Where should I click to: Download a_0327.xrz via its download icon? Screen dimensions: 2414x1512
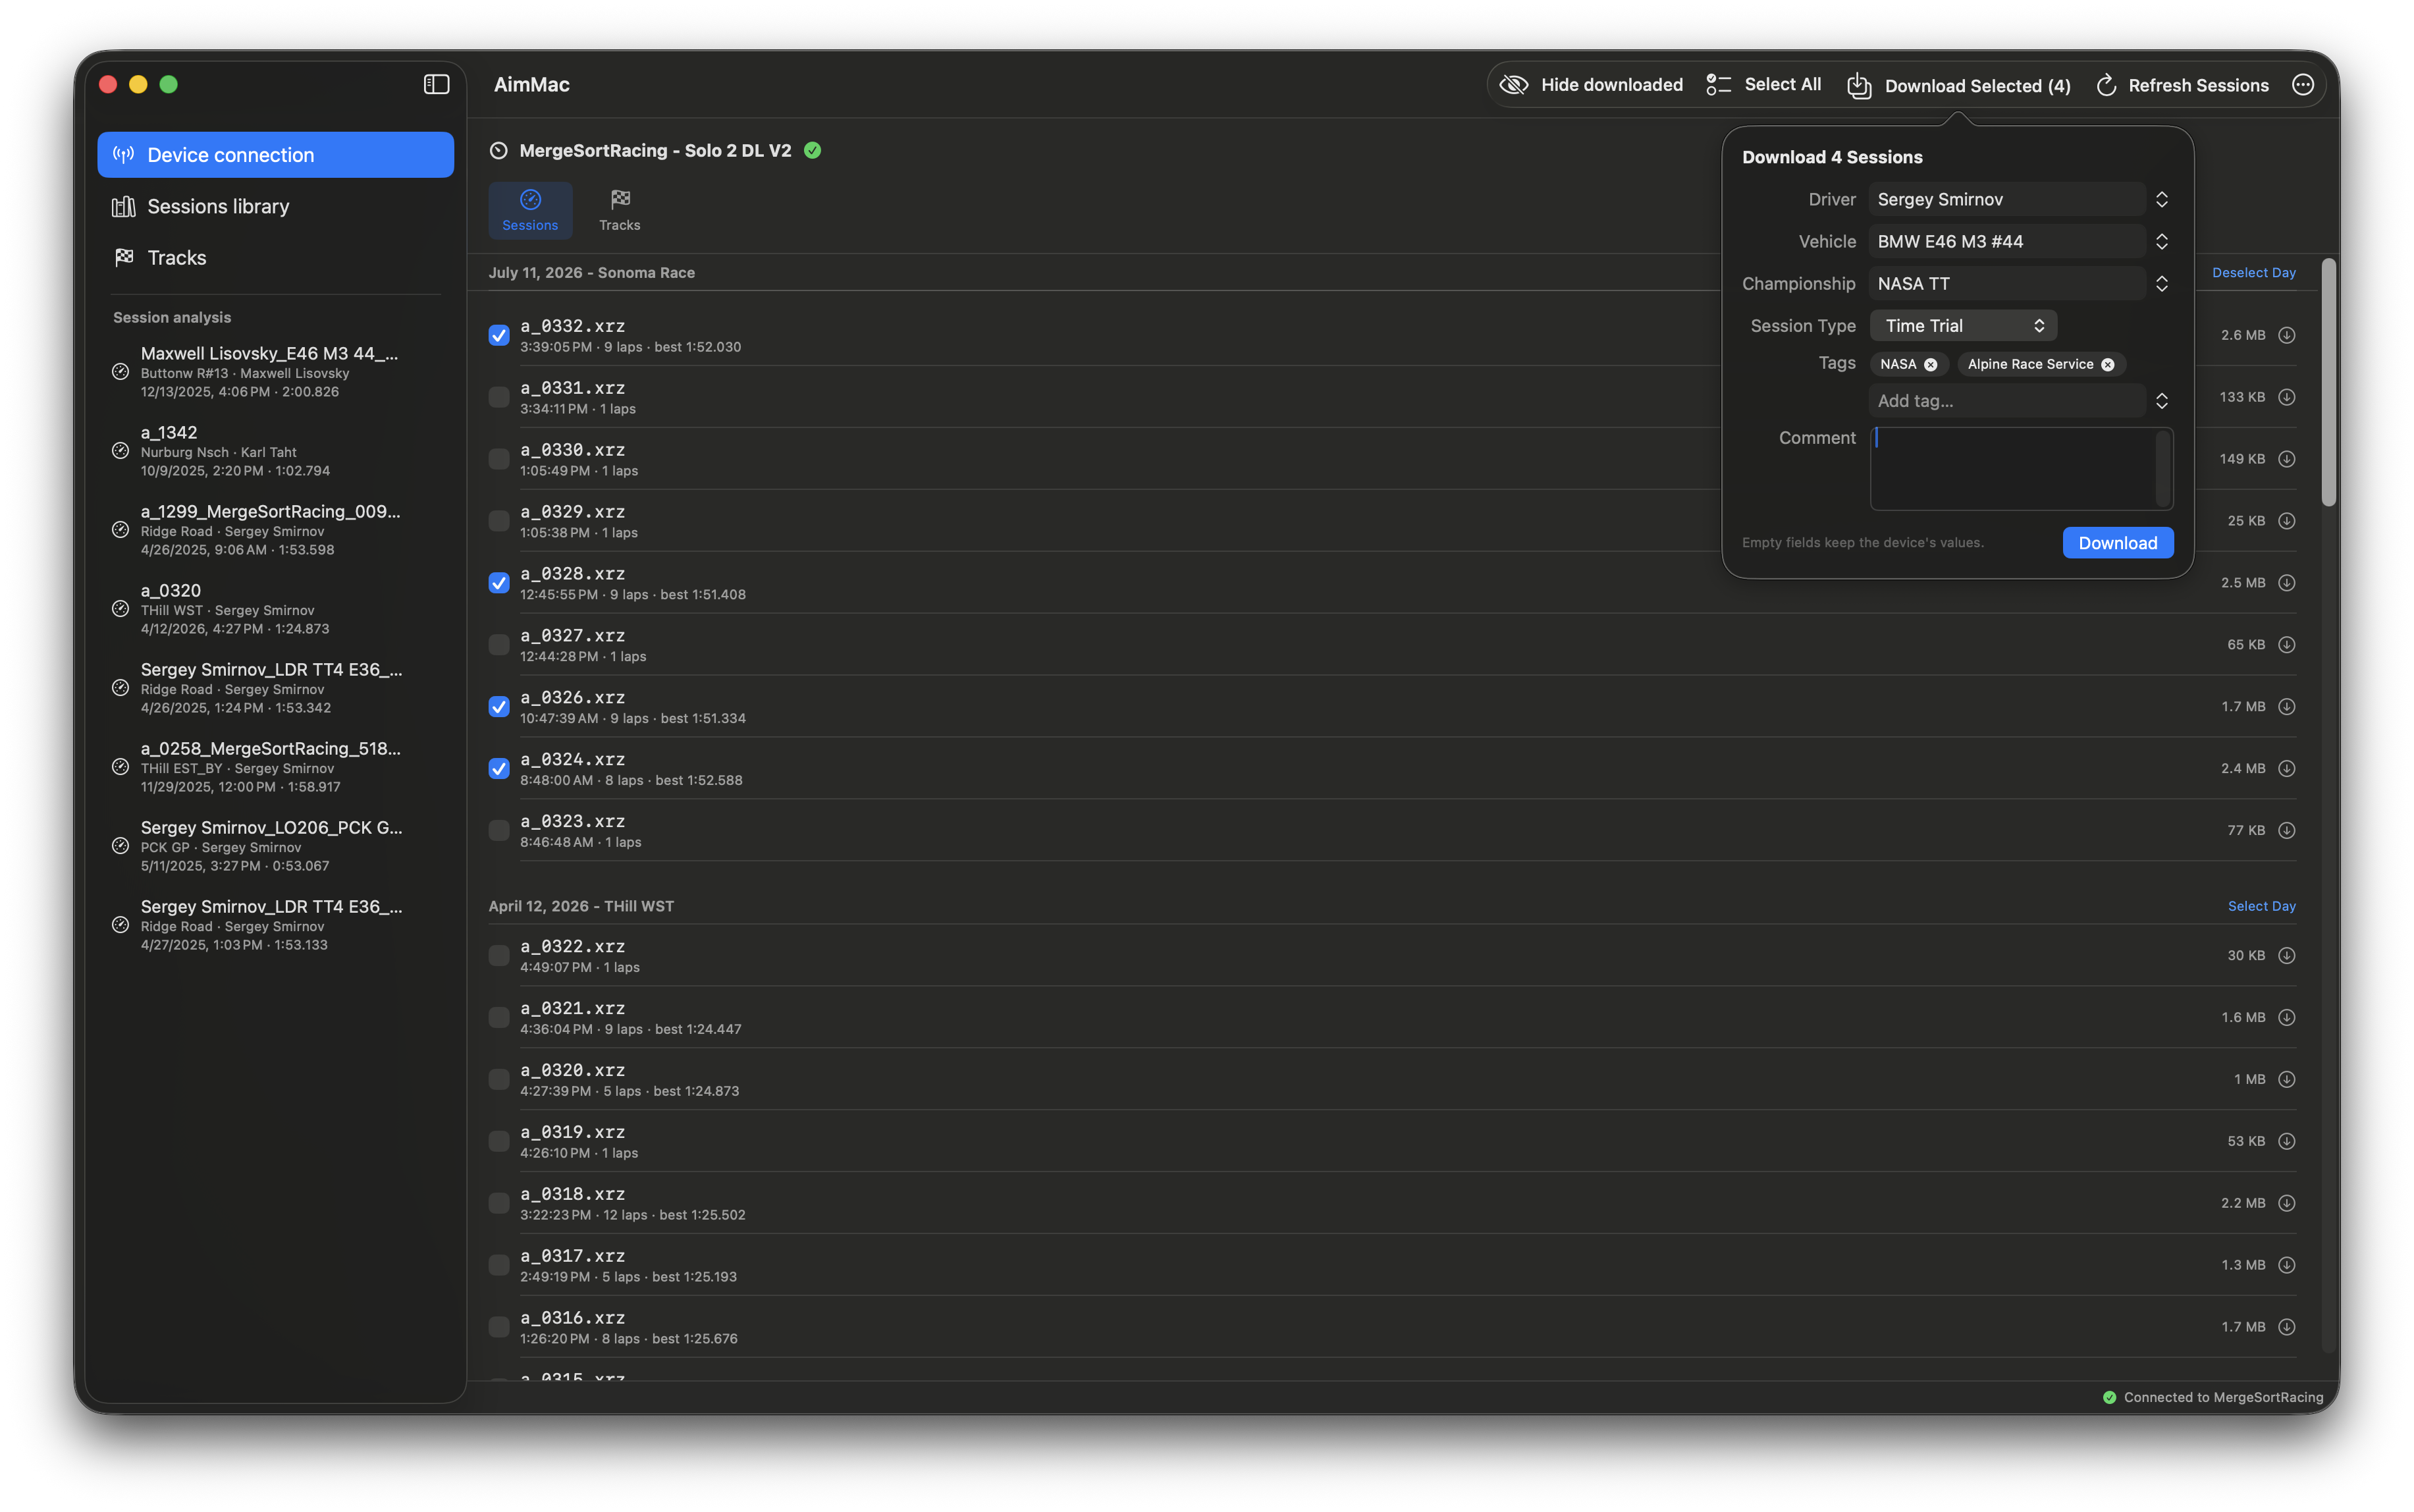click(x=2286, y=645)
